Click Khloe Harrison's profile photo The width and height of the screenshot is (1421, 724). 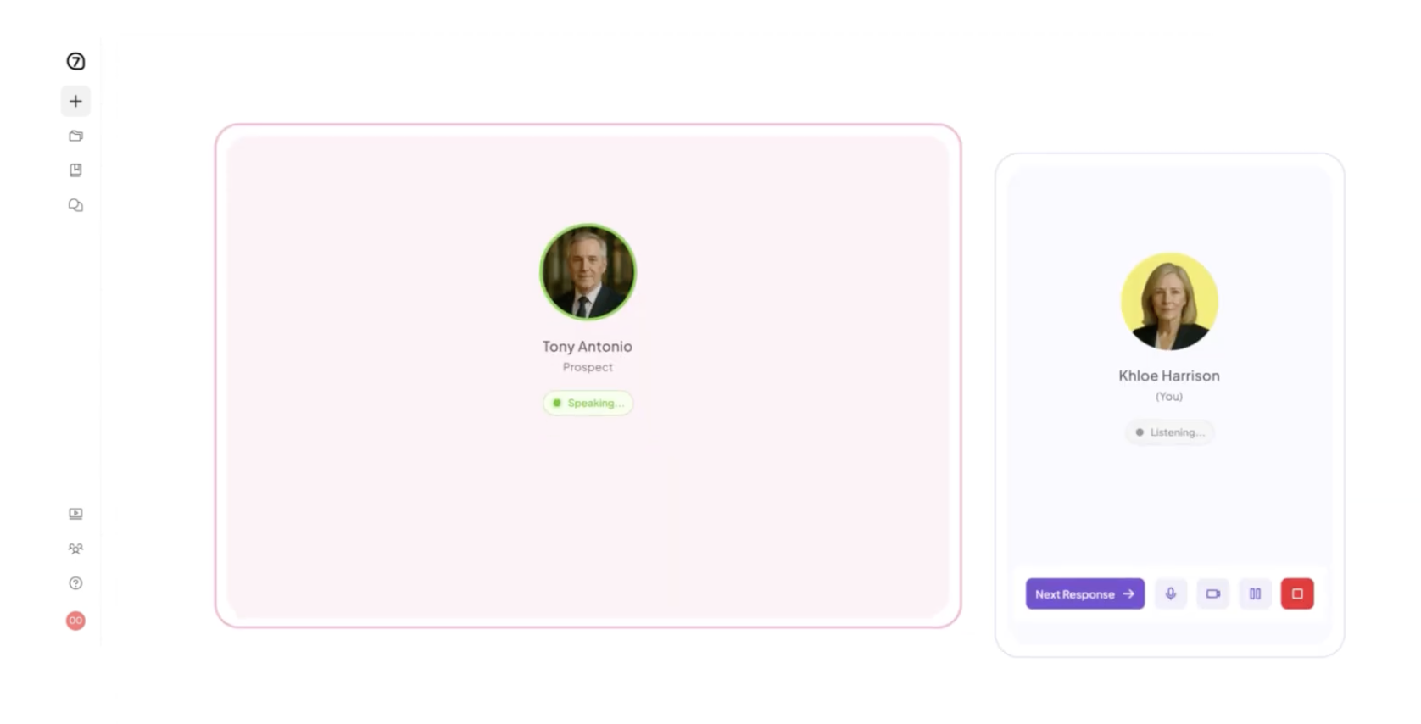(x=1169, y=301)
